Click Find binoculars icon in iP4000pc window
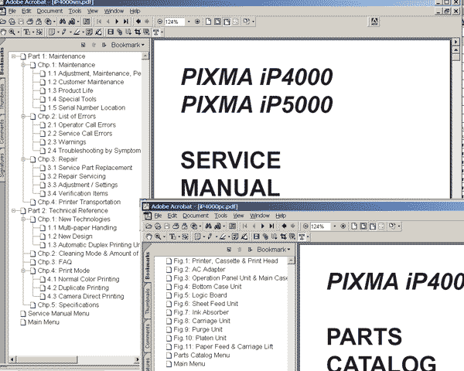Image resolution: width=464 pixels, height=371 pixels. click(208, 226)
